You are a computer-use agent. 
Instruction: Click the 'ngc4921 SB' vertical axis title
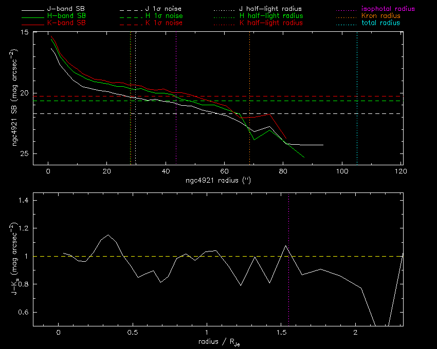[16, 98]
